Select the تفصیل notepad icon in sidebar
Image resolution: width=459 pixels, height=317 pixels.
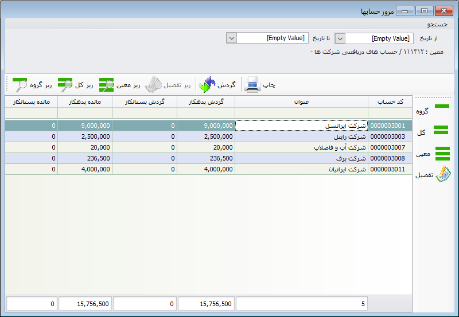tap(443, 174)
